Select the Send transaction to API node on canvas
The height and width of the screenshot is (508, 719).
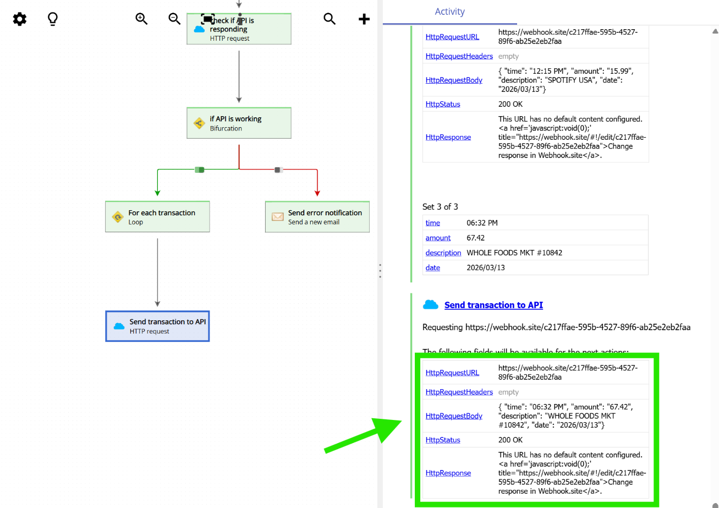click(x=157, y=326)
